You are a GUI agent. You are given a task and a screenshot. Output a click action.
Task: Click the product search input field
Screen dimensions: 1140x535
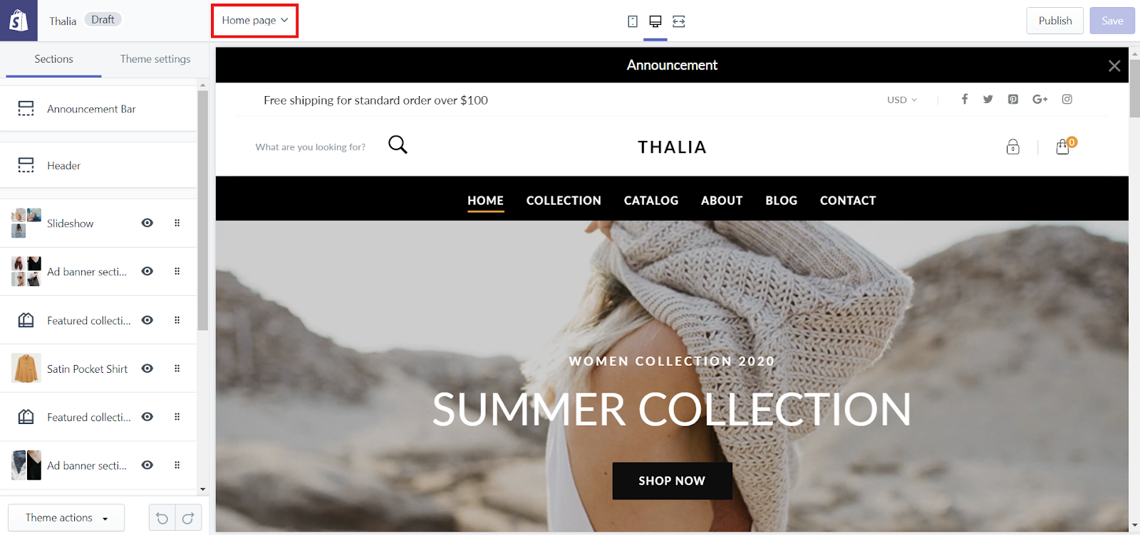coord(311,147)
